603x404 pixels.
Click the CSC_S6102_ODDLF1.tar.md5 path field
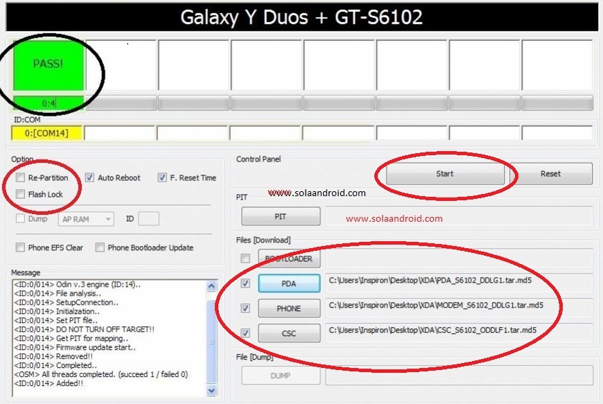point(459,333)
